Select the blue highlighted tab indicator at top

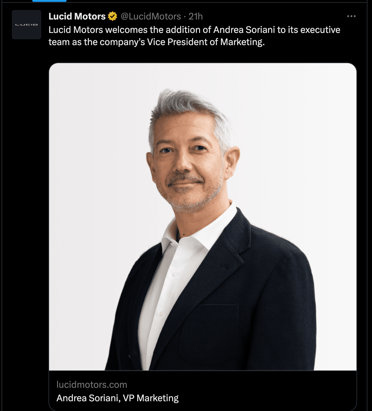pyautogui.click(x=49, y=1)
